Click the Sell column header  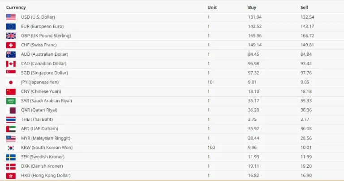pyautogui.click(x=304, y=8)
